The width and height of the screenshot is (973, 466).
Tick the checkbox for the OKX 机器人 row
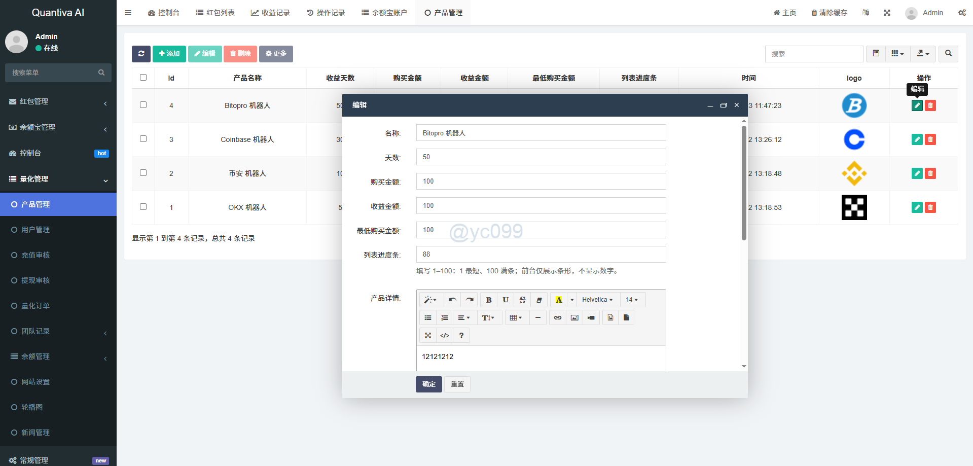coord(143,207)
